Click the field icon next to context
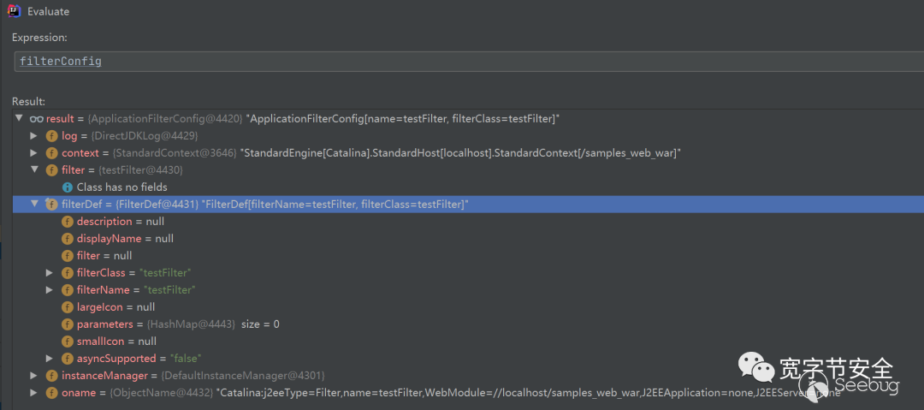The width and height of the screenshot is (924, 410). (x=52, y=153)
